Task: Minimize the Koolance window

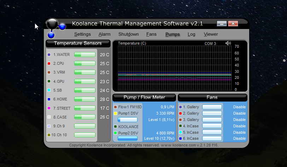Action: click(x=222, y=23)
